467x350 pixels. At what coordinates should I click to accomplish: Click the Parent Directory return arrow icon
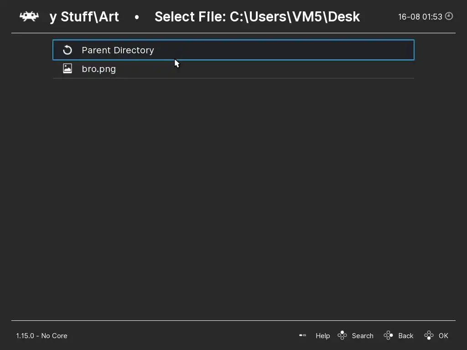point(67,50)
